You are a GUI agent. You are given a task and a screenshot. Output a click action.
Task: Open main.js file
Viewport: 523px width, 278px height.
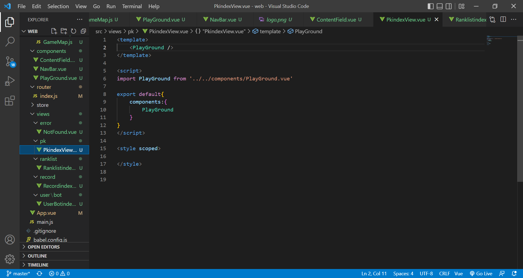click(54, 222)
